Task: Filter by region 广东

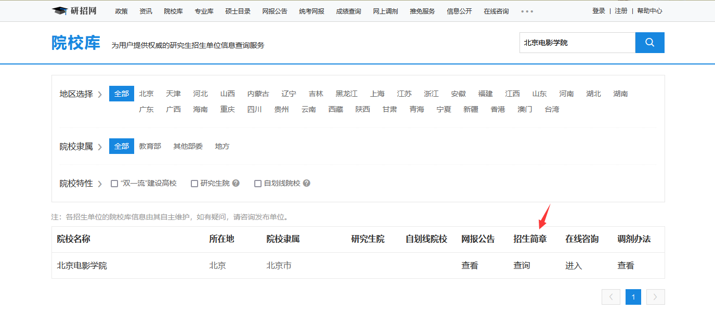Action: 147,109
